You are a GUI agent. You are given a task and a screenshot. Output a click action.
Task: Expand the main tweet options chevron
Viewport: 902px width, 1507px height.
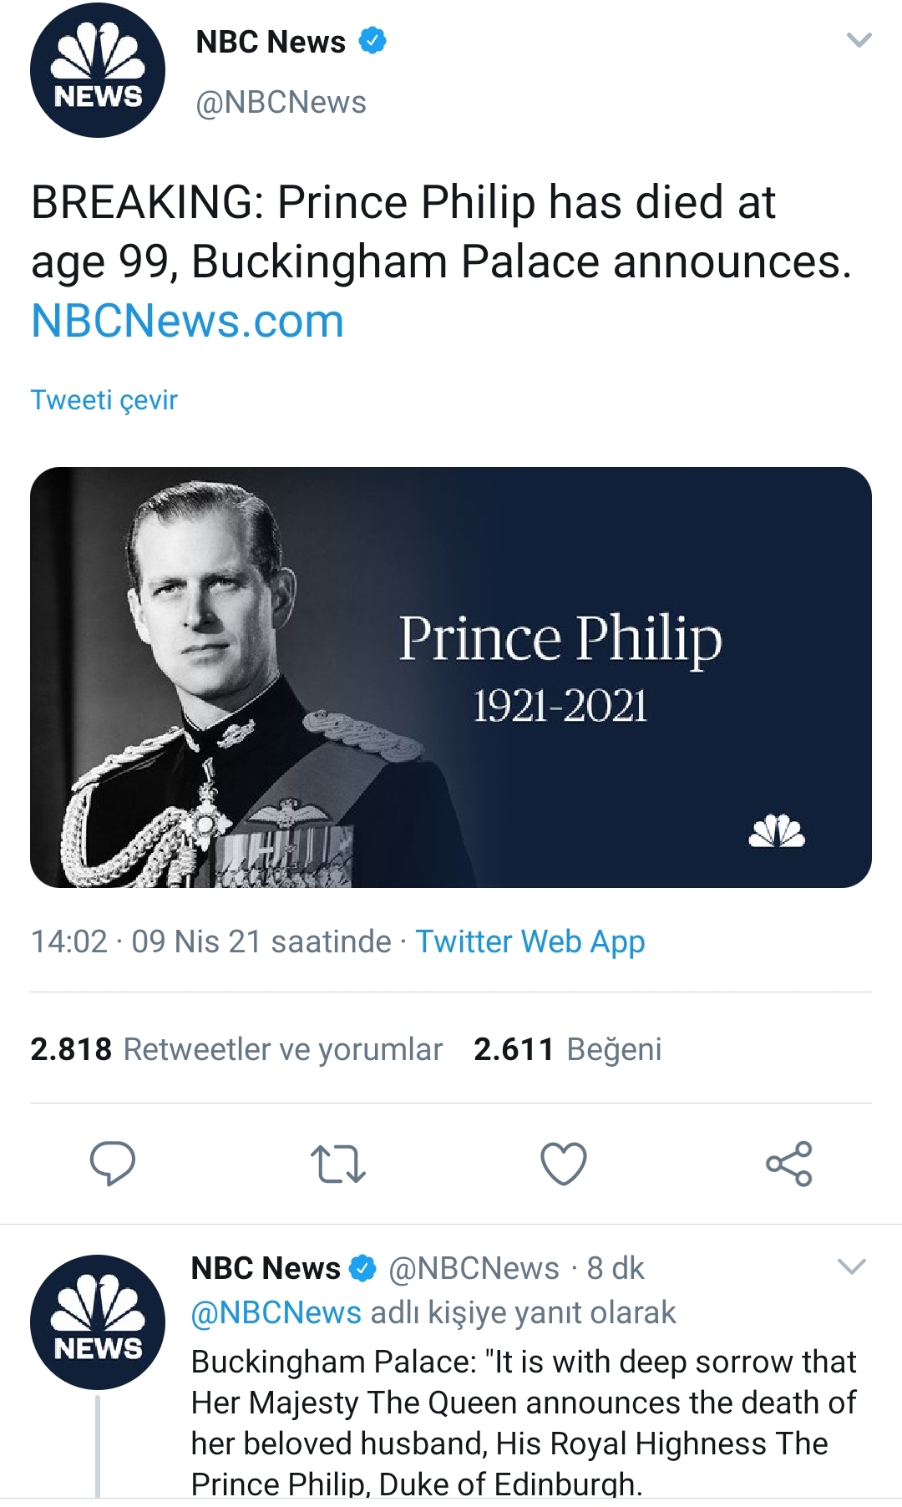pos(859,40)
